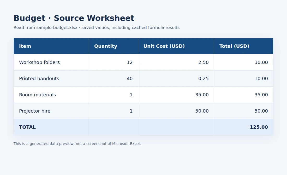The image size is (287, 175).
Task: Click unit cost 50.00 in Projector hire row
Action: (176, 111)
